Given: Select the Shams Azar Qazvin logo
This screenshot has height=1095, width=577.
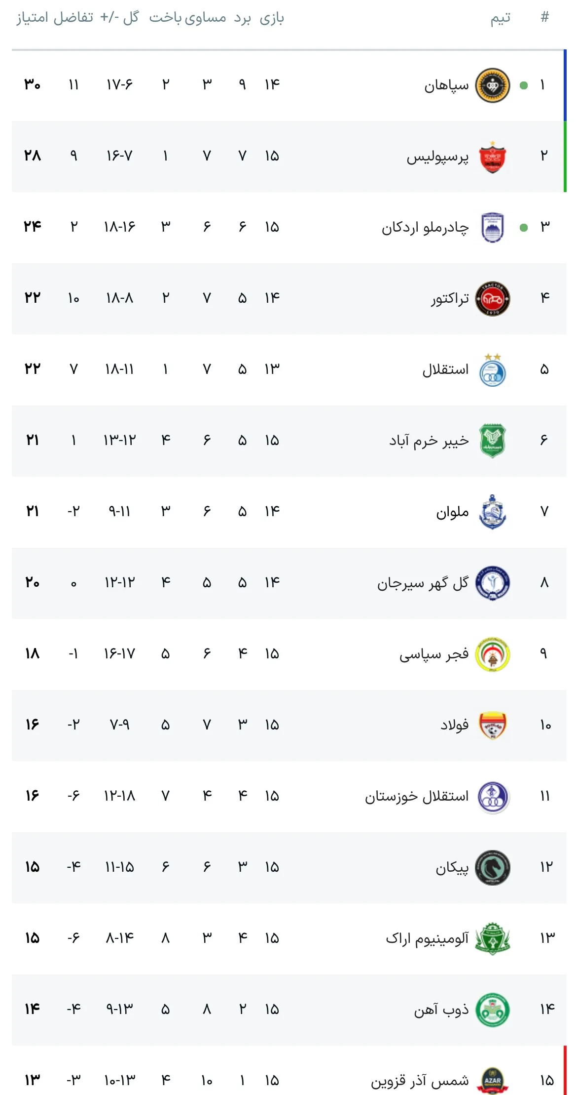Looking at the screenshot, I should pyautogui.click(x=492, y=1080).
